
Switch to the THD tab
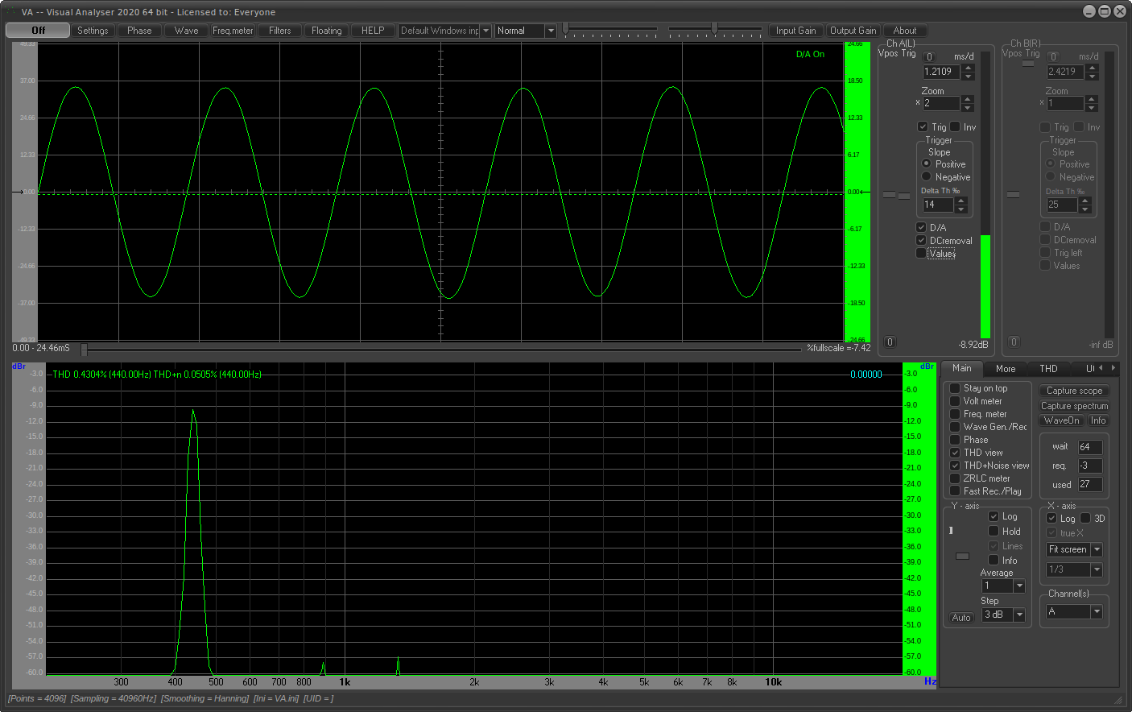(x=1048, y=369)
